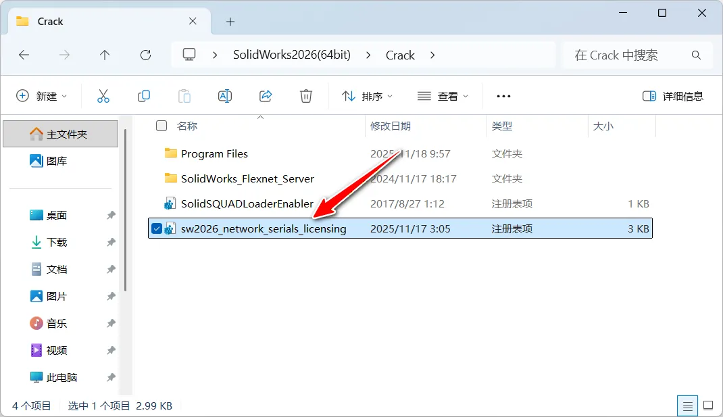Viewport: 723px width, 417px height.
Task: Open the three-dots more options menu
Action: [503, 96]
